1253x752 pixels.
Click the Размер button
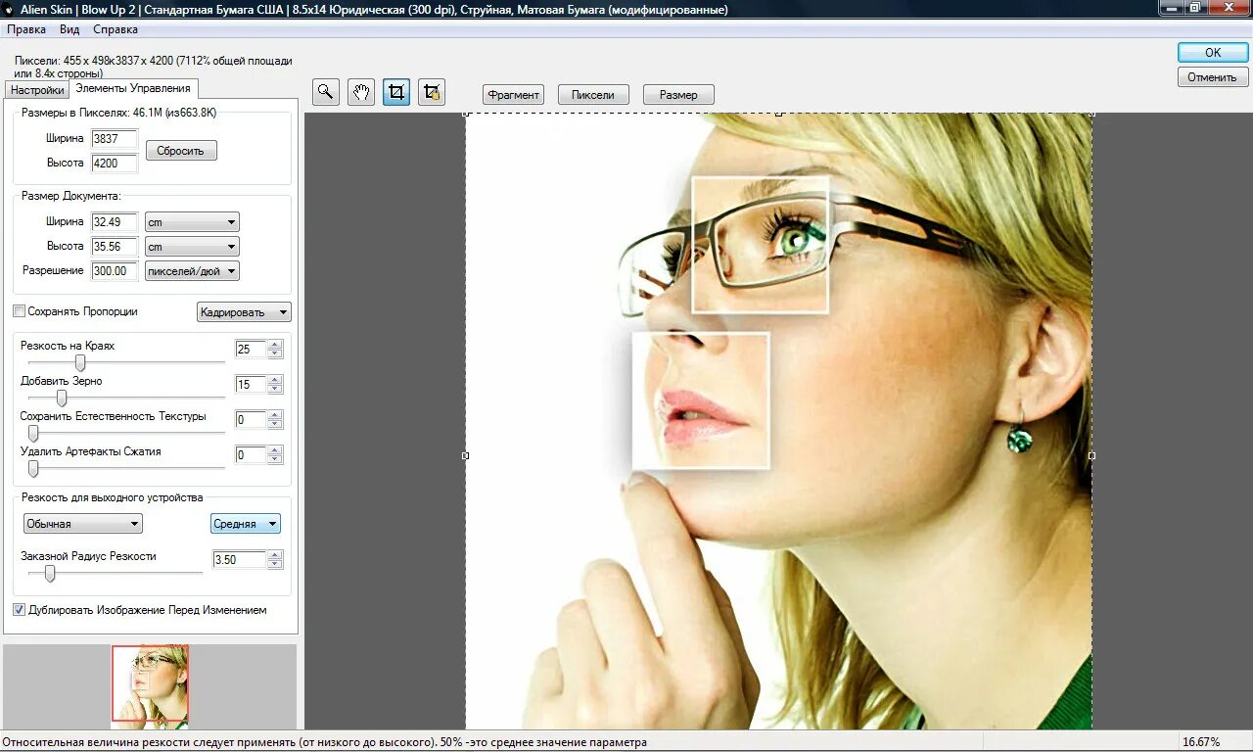coord(678,95)
